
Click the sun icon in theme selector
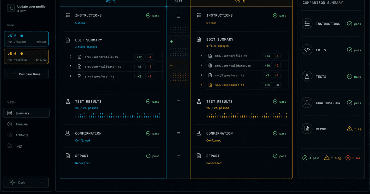(x=12, y=182)
